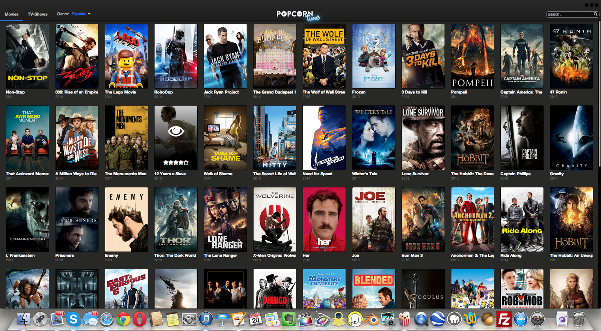
Task: Click the "Walk of Shame" title
Action: pos(218,174)
